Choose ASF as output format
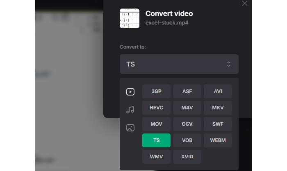The width and height of the screenshot is (287, 171). 187,91
